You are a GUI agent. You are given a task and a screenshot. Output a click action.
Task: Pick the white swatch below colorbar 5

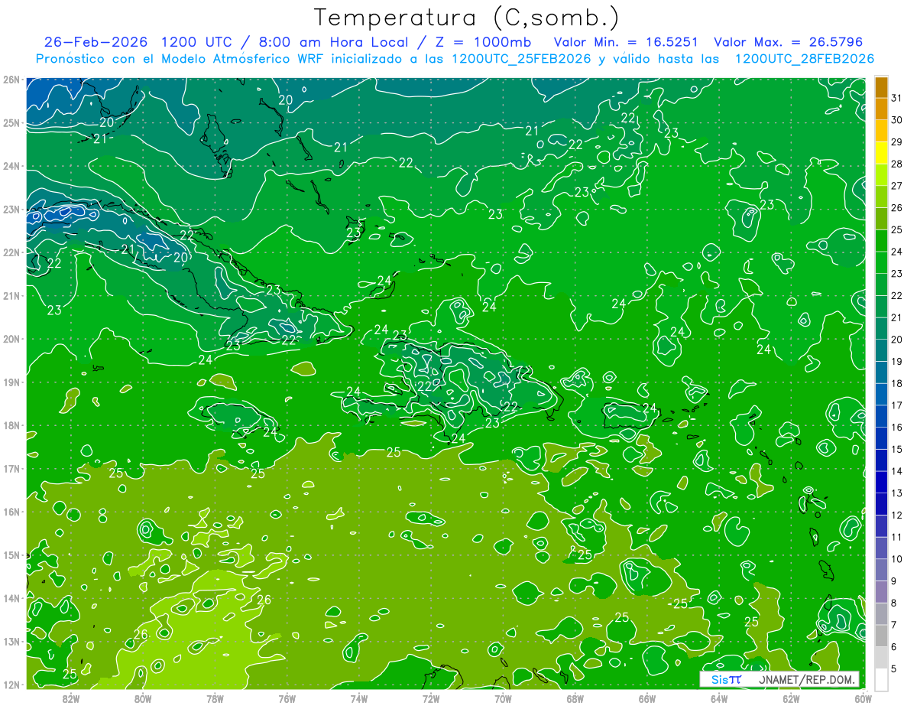click(x=881, y=679)
